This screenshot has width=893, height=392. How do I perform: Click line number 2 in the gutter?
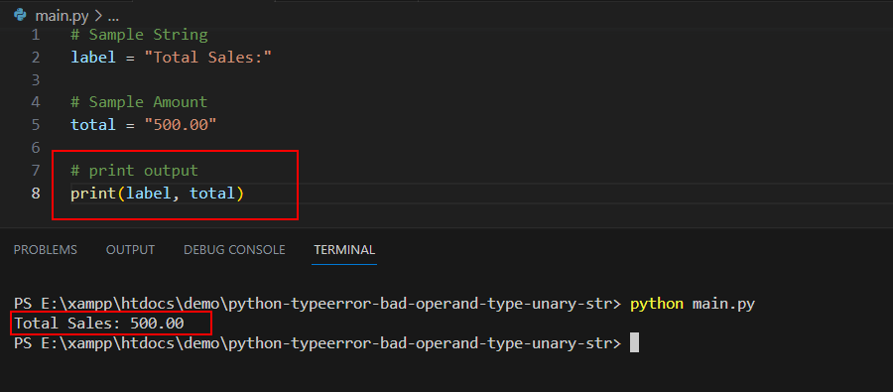[x=36, y=57]
